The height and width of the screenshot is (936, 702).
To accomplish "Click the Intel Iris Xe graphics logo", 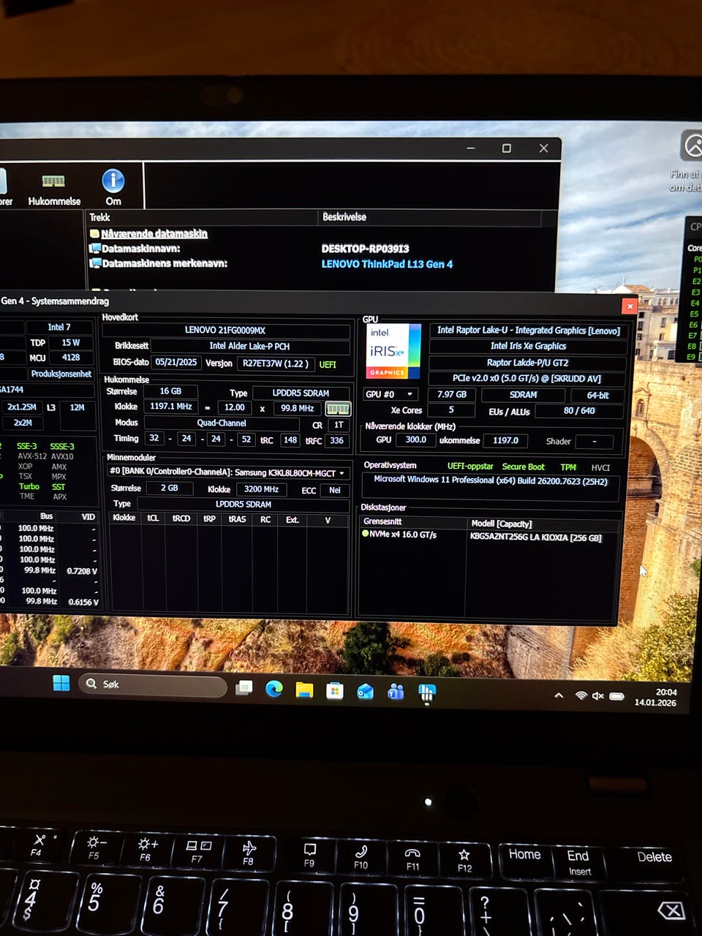I will (x=393, y=351).
